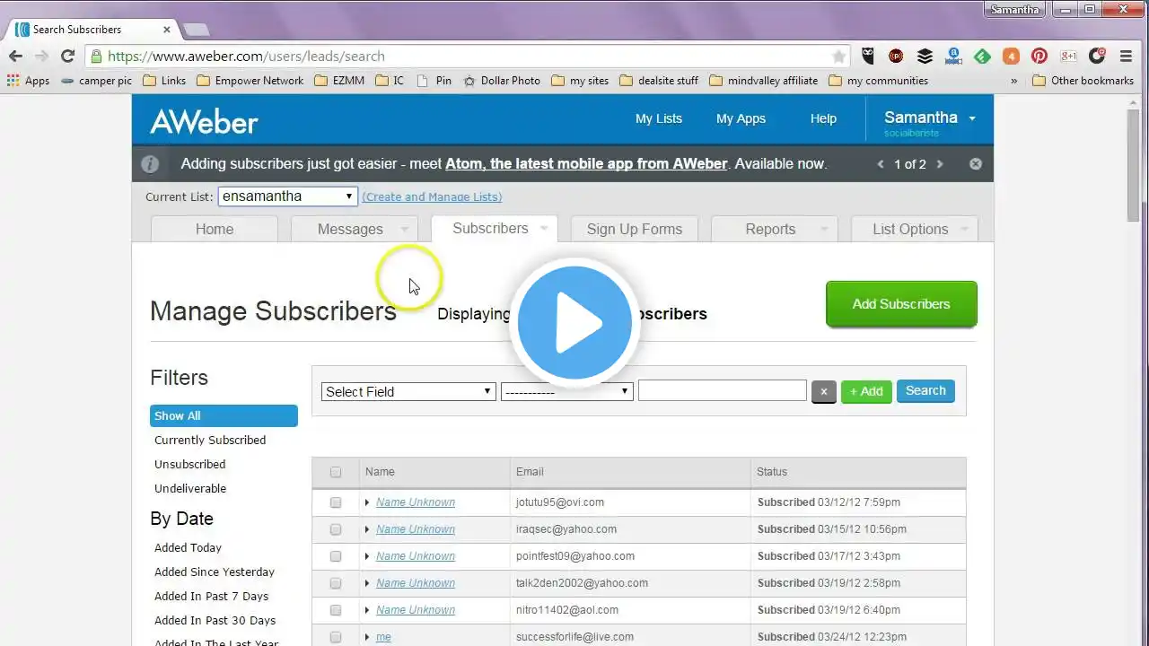
Task: Open the Current List ensamantha dropdown
Action: tap(287, 196)
